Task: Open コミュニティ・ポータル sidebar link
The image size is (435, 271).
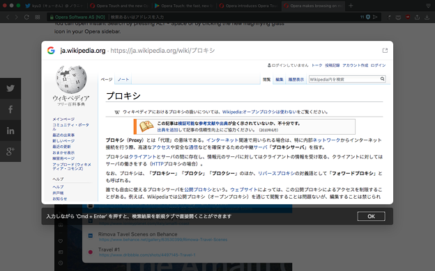Action: pyautogui.click(x=70, y=127)
